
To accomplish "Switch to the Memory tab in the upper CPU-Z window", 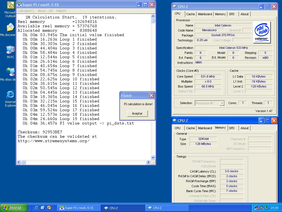I will (220, 14).
